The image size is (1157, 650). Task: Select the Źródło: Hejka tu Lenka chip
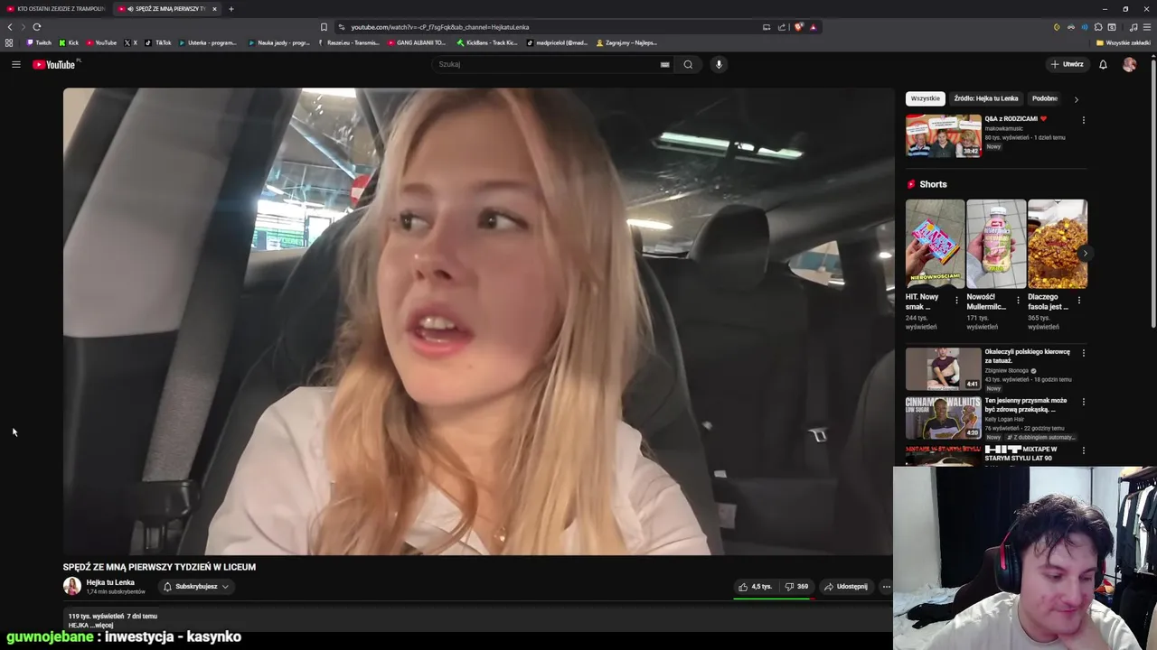[985, 98]
